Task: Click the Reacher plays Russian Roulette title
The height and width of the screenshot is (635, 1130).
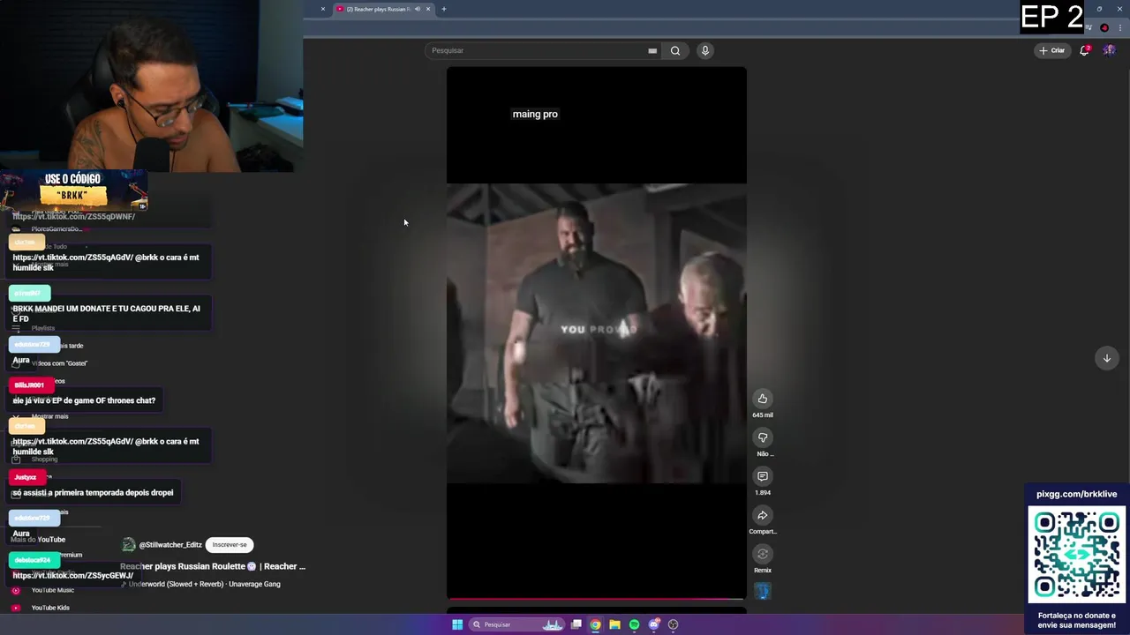Action: coord(212,566)
